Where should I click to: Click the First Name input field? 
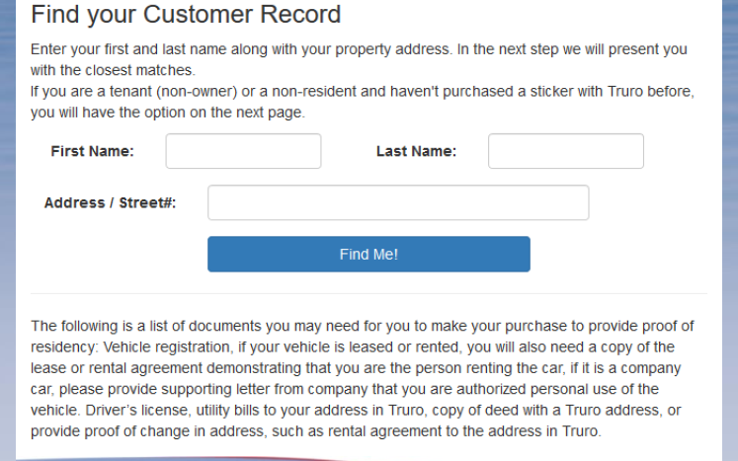coord(243,151)
